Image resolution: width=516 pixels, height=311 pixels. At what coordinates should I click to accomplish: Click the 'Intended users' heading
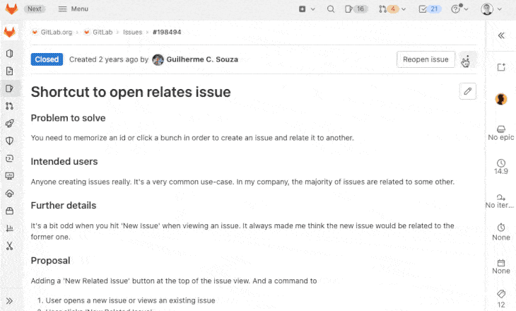pos(64,162)
